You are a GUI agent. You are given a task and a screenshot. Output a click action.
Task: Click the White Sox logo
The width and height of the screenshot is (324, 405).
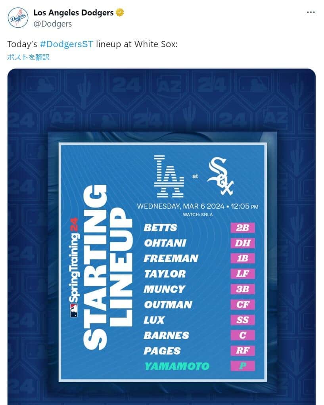[x=220, y=176]
